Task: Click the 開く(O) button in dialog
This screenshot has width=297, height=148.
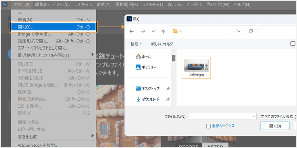Action: pyautogui.click(x=275, y=126)
